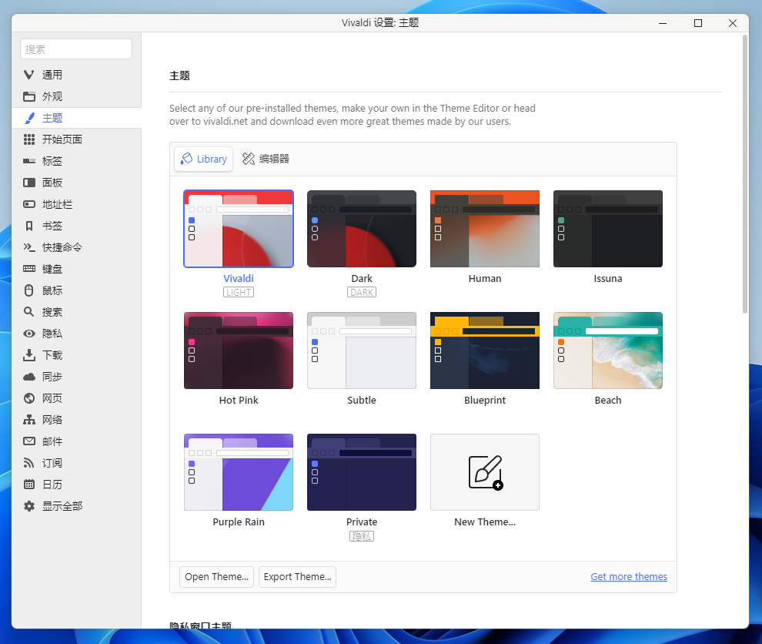Click the keyboard icon beside 键盘
The width and height of the screenshot is (762, 644).
click(29, 269)
